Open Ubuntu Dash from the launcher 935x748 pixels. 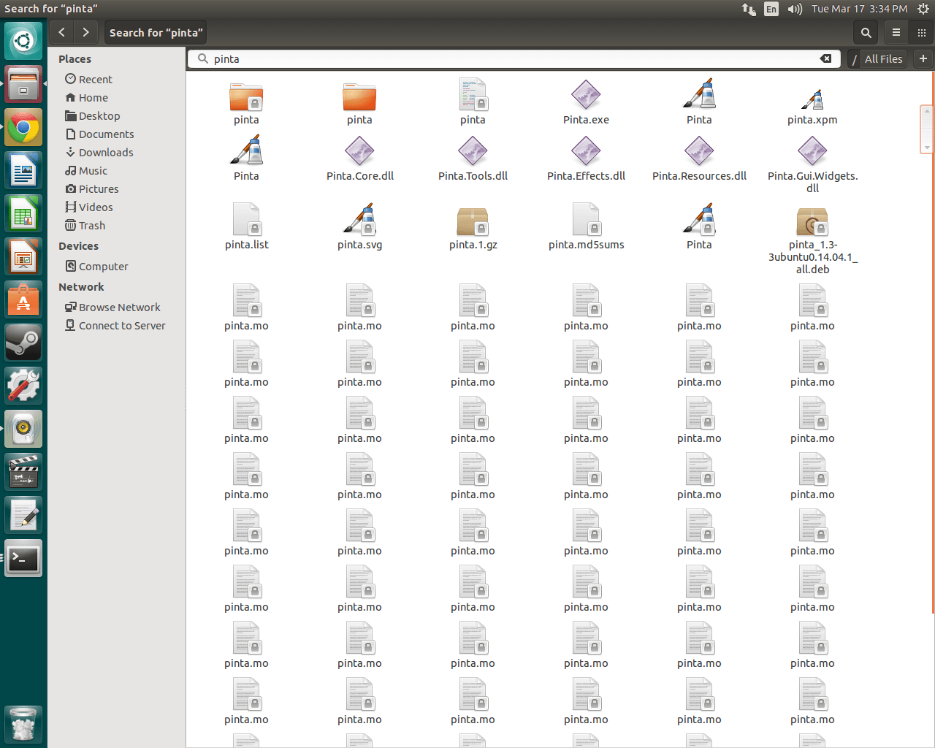point(23,40)
